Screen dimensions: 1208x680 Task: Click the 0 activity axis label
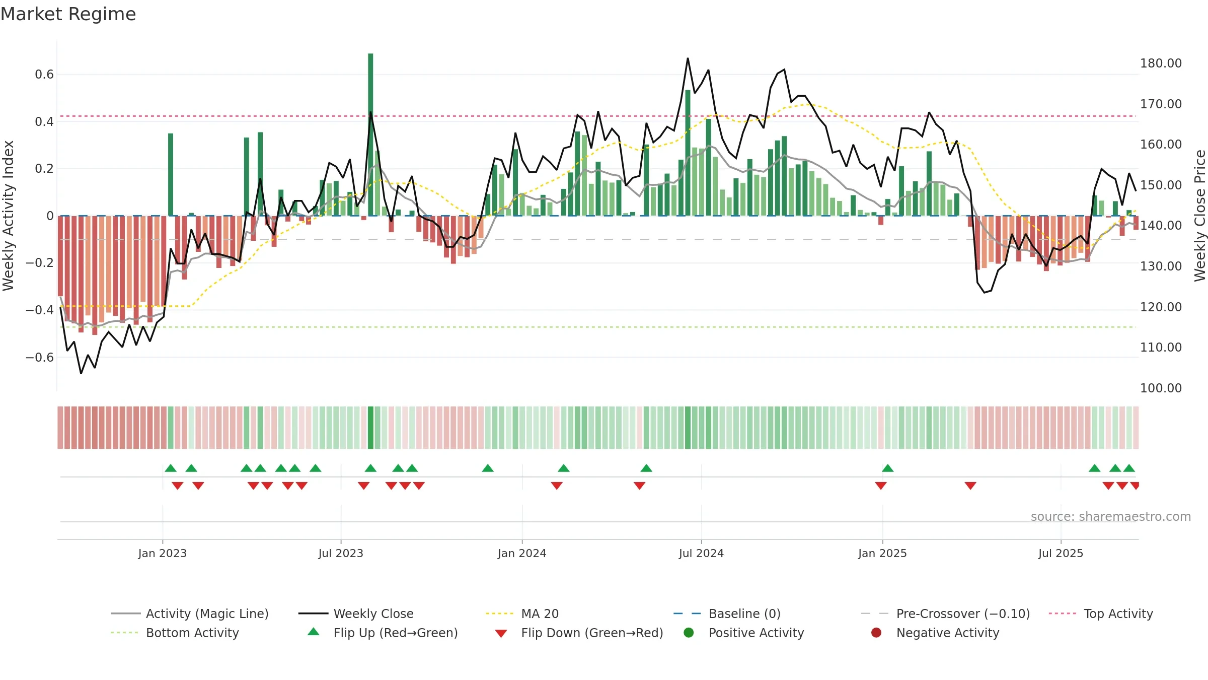[50, 216]
